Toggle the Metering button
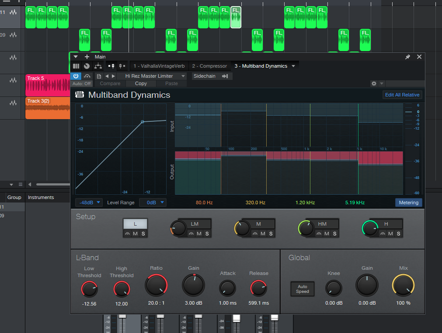 point(408,203)
